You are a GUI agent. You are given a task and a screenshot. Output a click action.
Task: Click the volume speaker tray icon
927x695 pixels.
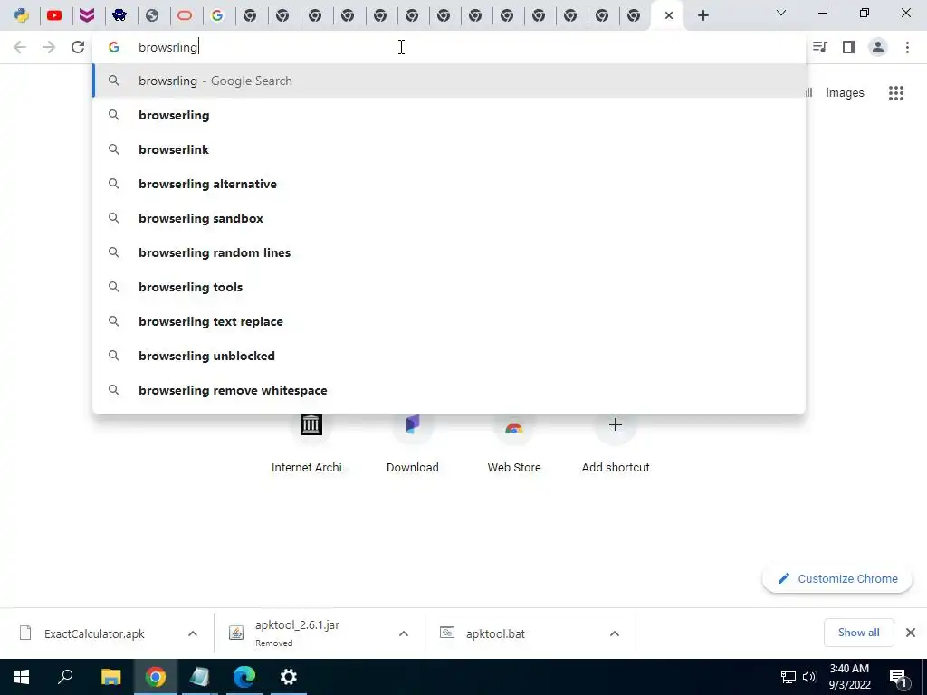click(x=810, y=677)
